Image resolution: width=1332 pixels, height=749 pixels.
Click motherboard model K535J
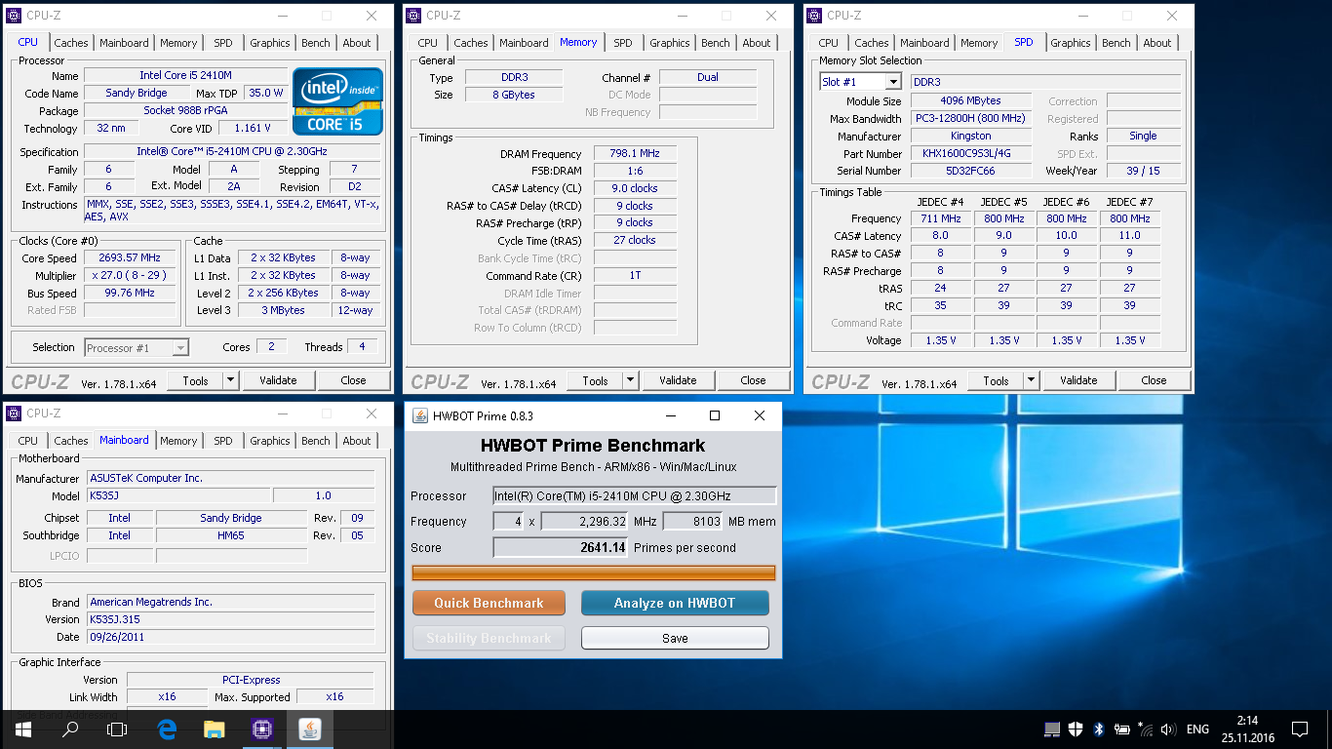[178, 495]
